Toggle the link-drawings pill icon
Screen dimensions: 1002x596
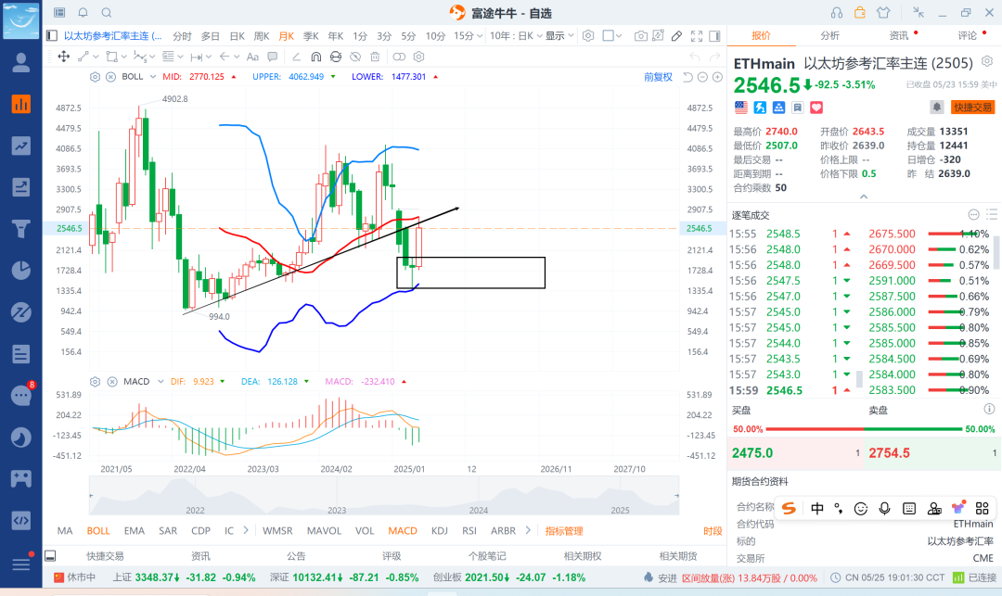click(x=399, y=57)
